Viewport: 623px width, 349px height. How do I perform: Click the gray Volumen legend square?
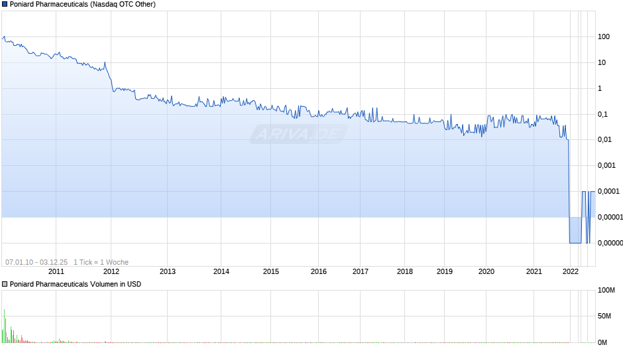pos(5,284)
